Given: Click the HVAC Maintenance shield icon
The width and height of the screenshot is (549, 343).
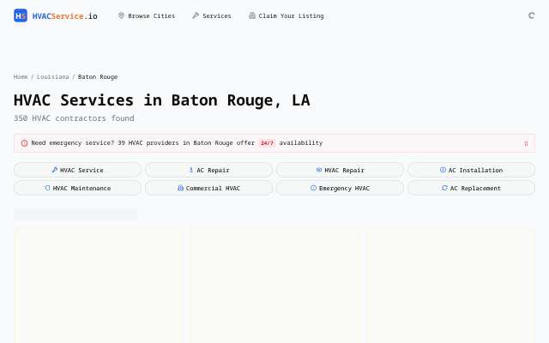Looking at the screenshot, I should (47, 188).
